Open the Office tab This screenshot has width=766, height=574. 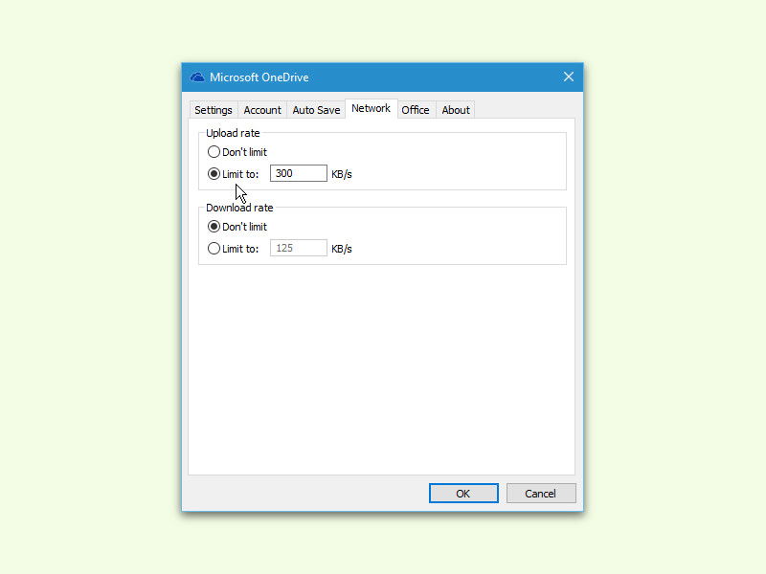click(x=416, y=110)
